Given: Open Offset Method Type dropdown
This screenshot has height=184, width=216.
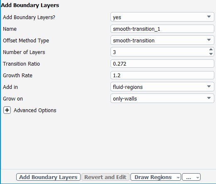Looking at the screenshot, I should click(162, 40).
